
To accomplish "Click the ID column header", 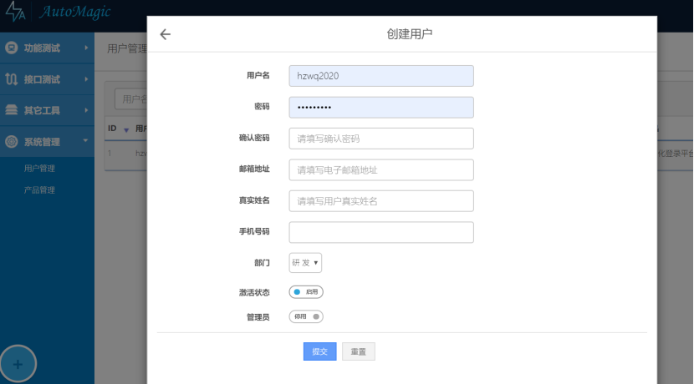I will click(x=112, y=129).
